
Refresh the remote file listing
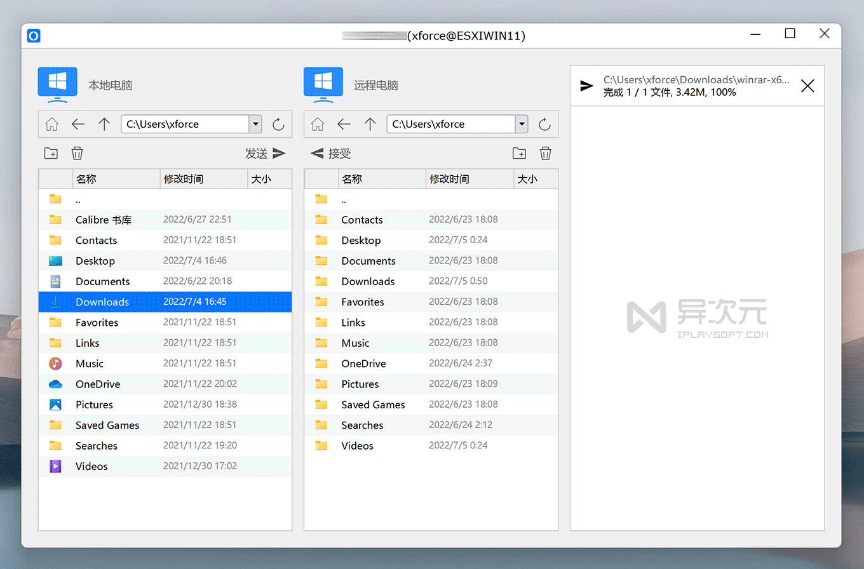click(545, 124)
